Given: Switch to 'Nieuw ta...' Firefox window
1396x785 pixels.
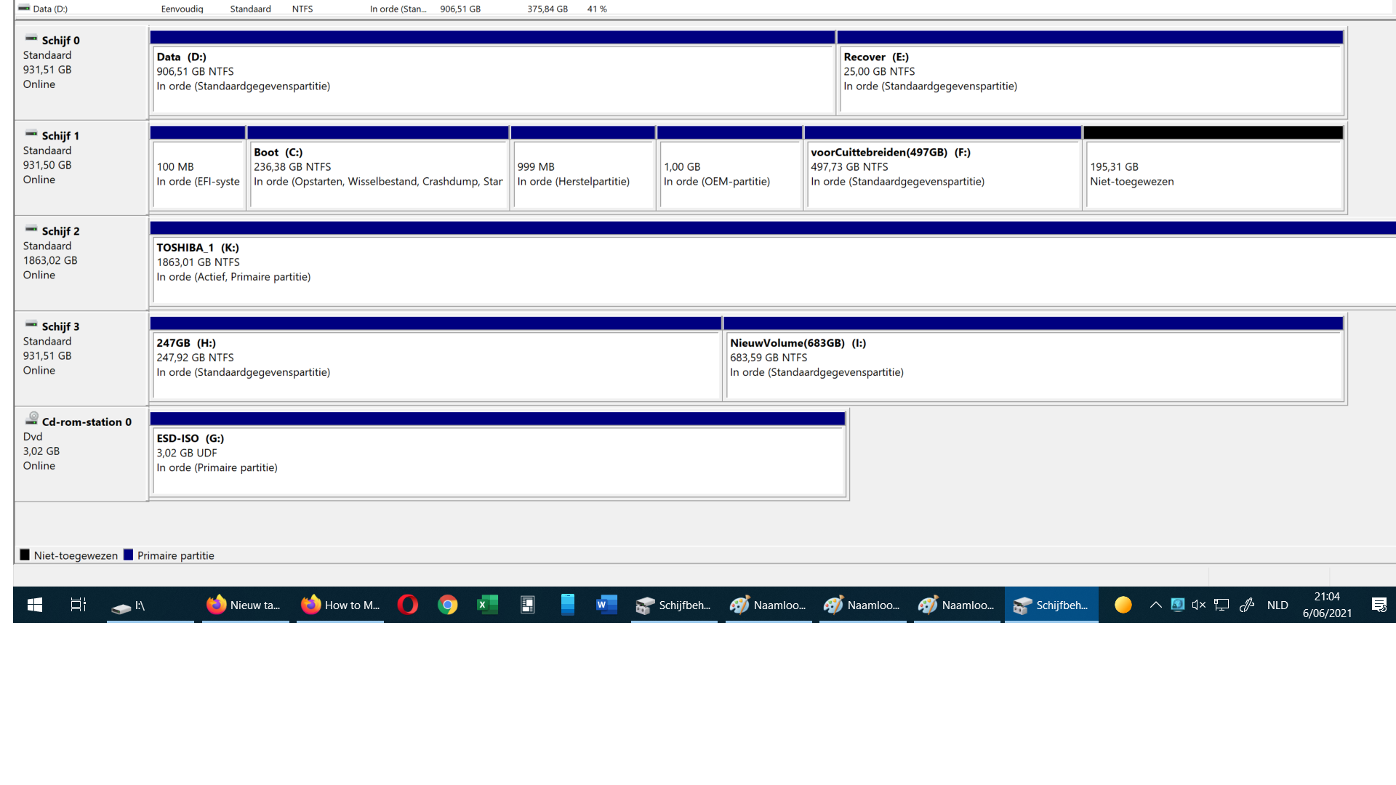Looking at the screenshot, I should coord(245,605).
